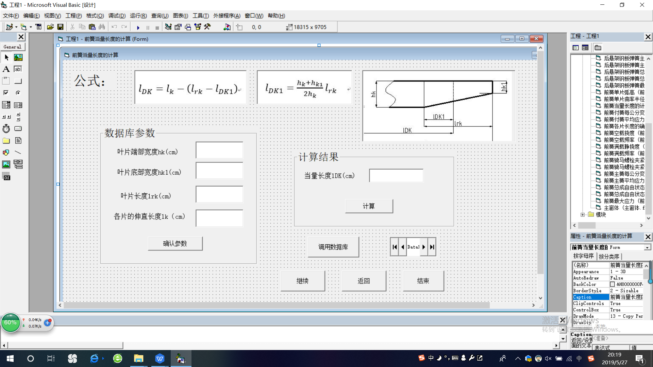Select the CheckBox control in toolbox

coord(6,93)
